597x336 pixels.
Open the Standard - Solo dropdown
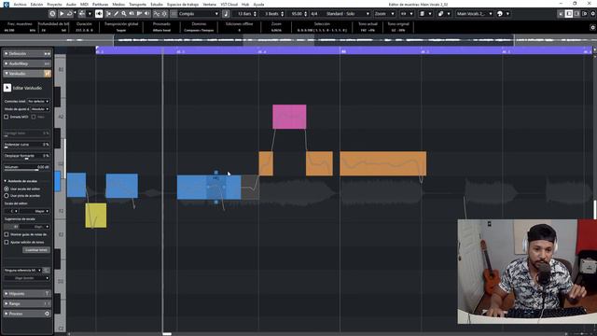[348, 14]
